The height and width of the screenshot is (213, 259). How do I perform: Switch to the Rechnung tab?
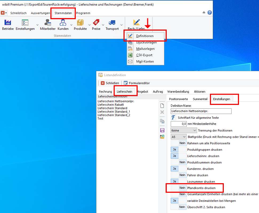pyautogui.click(x=105, y=92)
